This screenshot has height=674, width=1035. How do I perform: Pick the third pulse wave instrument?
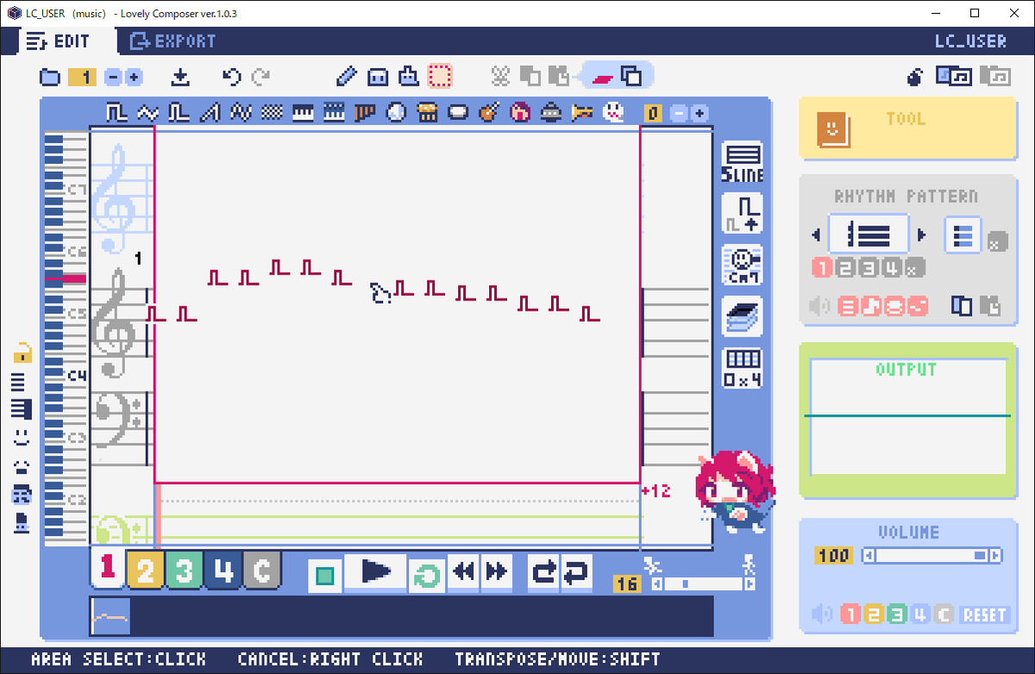(x=179, y=112)
